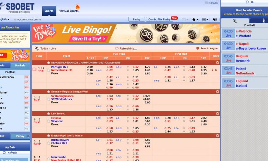The width and height of the screenshot is (268, 161).
Task: Click the refresh icon at top of right panel
Action: pos(247,2)
